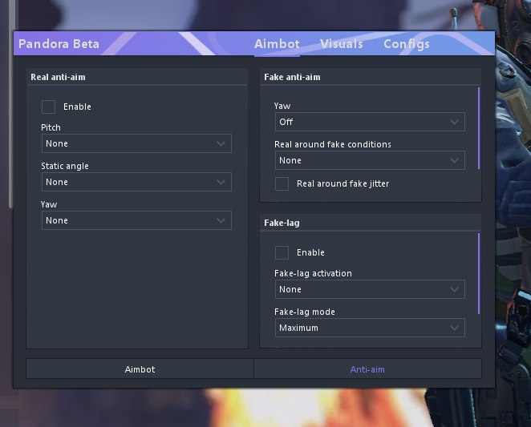Select the Anti-aim bottom sub-tab
This screenshot has height=427, width=531.
coord(367,369)
